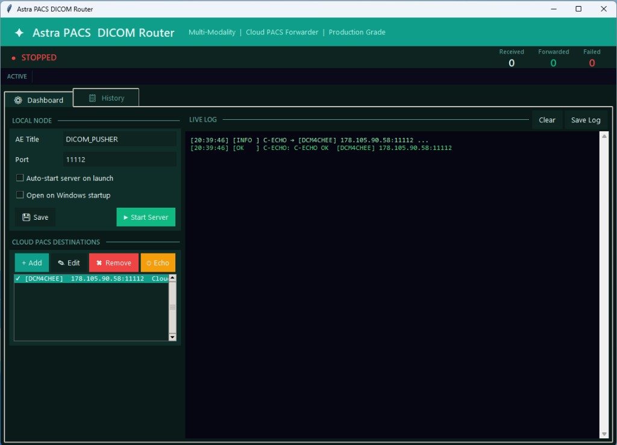Click the checkmark beside DCM4CHEE destination

point(17,278)
